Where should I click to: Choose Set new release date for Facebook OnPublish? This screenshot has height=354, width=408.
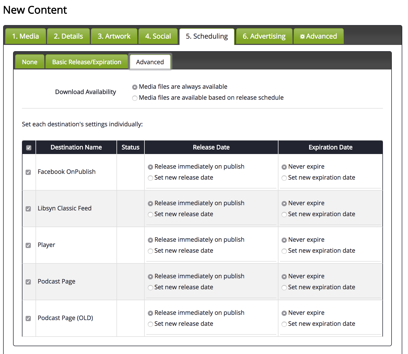150,178
